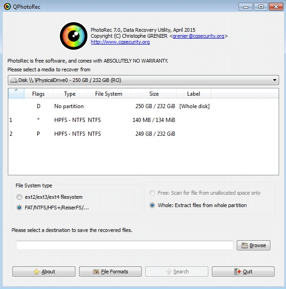Image resolution: width=286 pixels, height=289 pixels.
Task: Click the PhotoRec eye logo image
Action: pyautogui.click(x=74, y=36)
